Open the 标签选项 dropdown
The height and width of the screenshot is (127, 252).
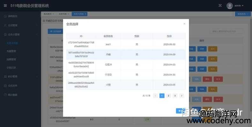(243, 14)
